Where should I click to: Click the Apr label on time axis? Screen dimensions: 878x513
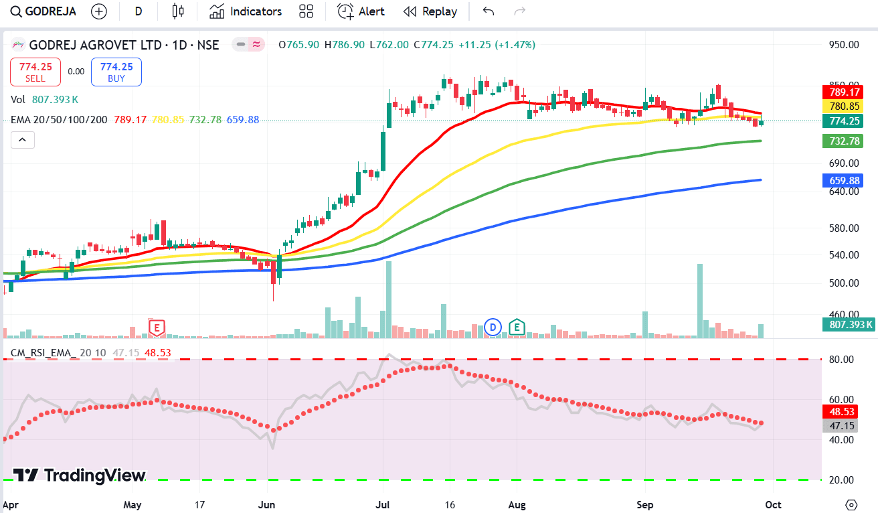click(12, 504)
